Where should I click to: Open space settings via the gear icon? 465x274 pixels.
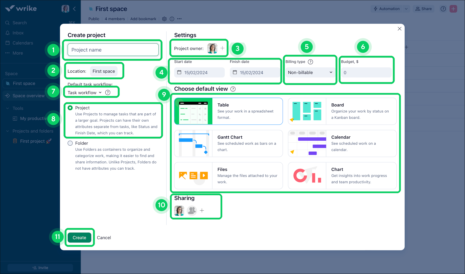(164, 19)
